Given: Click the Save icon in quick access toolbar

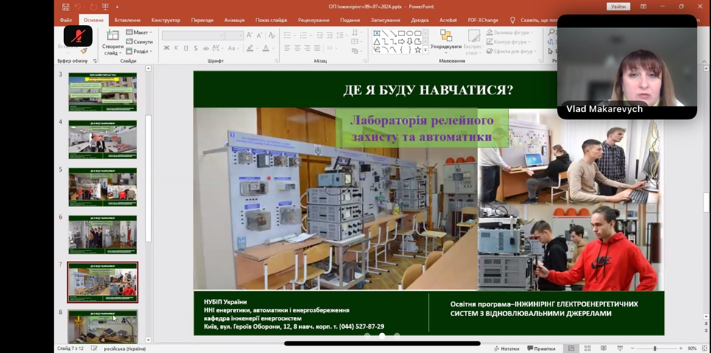Looking at the screenshot, I should pos(66,7).
